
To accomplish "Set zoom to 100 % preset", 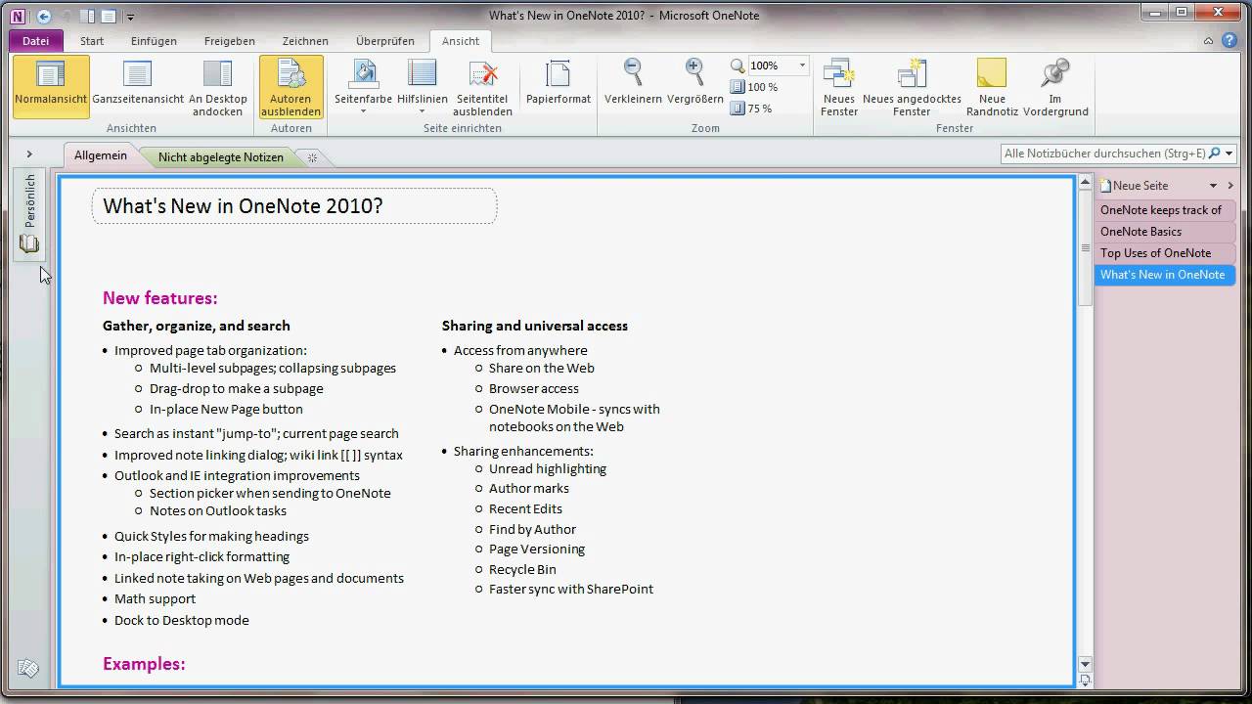I will pos(754,87).
